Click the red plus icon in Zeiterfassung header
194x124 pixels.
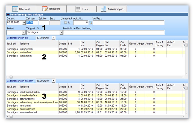point(8,14)
